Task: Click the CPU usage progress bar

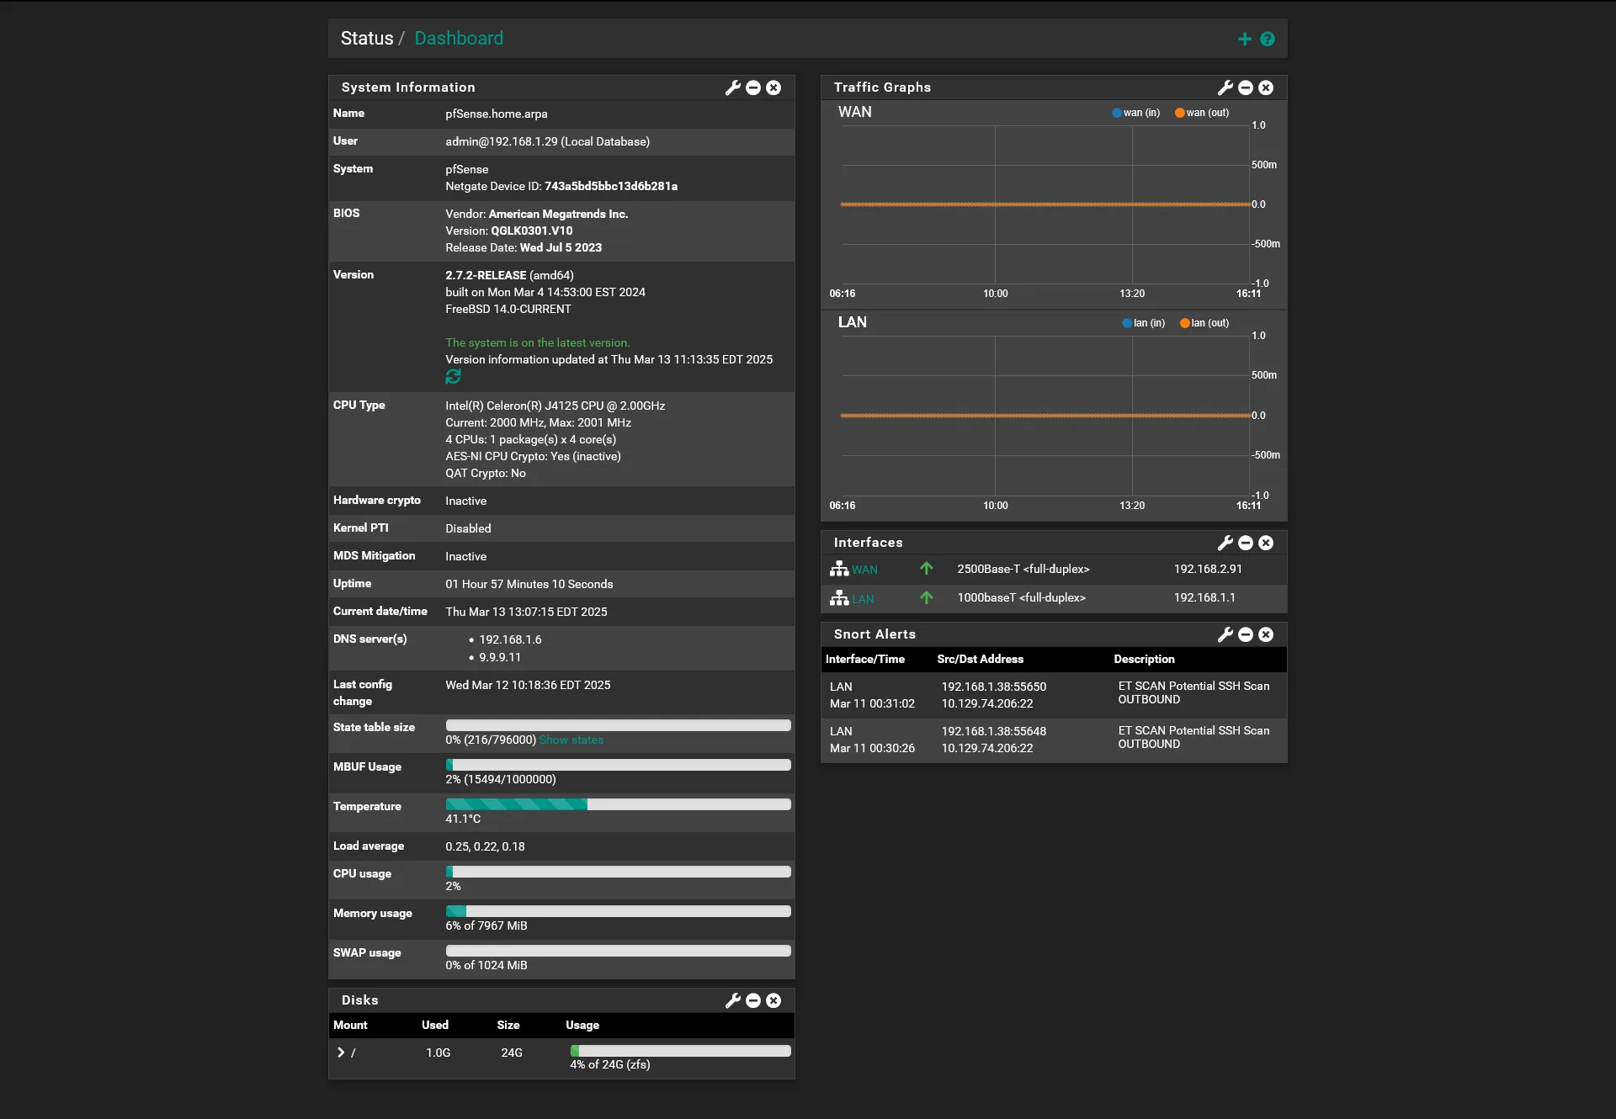Action: pos(619,872)
